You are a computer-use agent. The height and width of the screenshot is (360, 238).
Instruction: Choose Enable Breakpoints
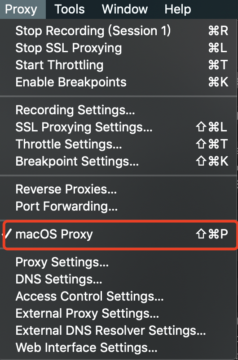(x=119, y=82)
